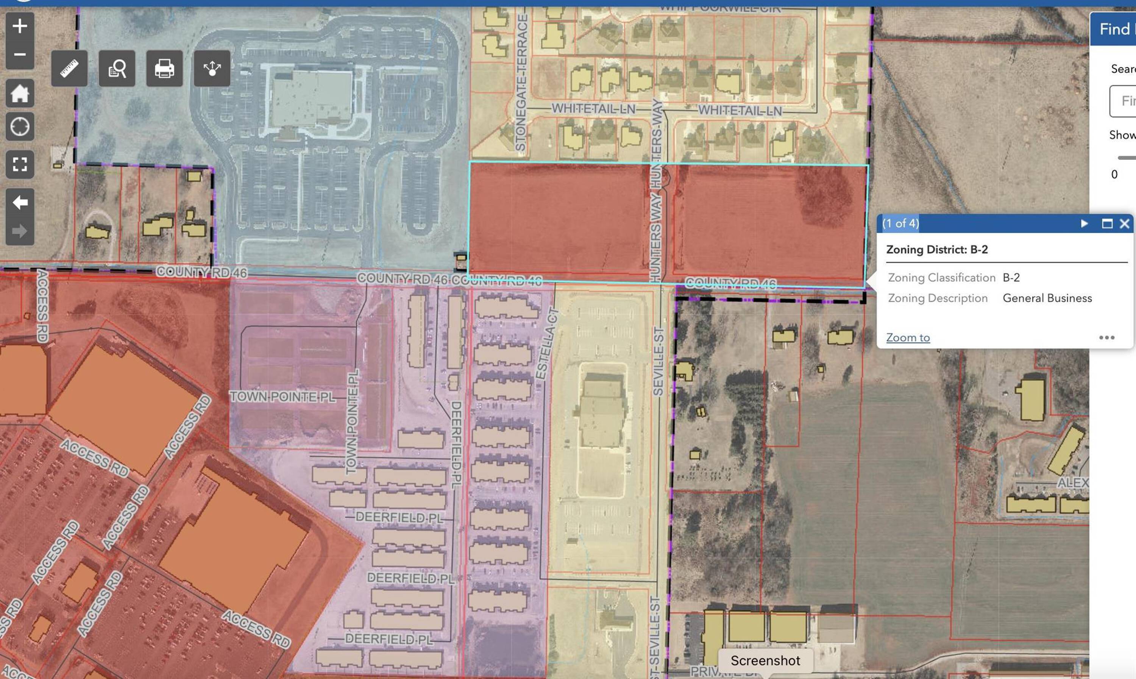The image size is (1136, 679).
Task: Click the zoom out minus button
Action: pos(19,55)
